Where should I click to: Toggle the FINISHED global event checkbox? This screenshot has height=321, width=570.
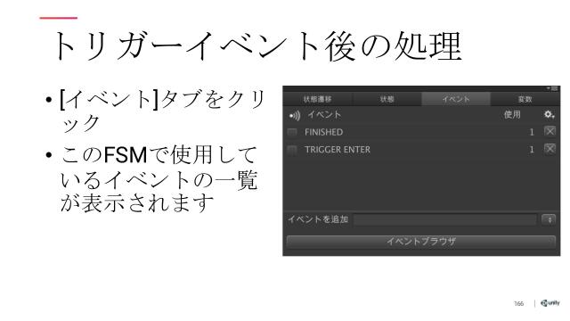[x=292, y=132]
